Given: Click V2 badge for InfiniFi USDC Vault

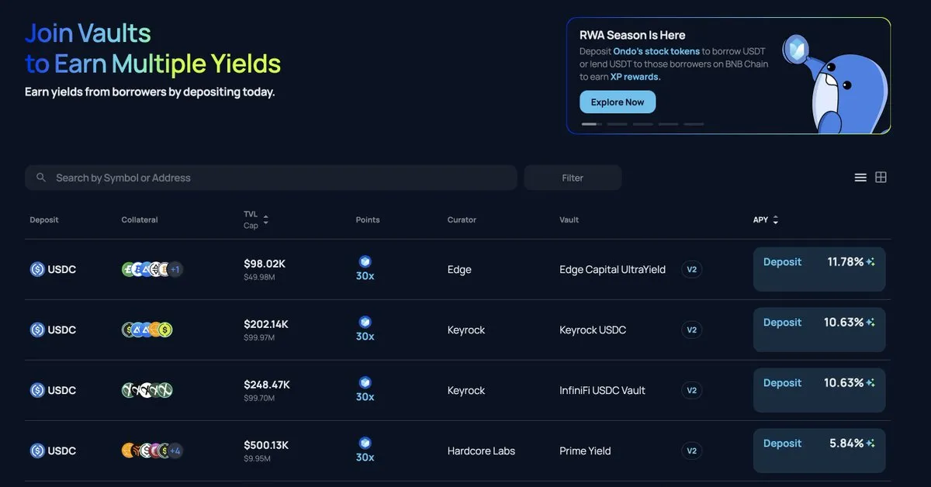Looking at the screenshot, I should point(691,390).
